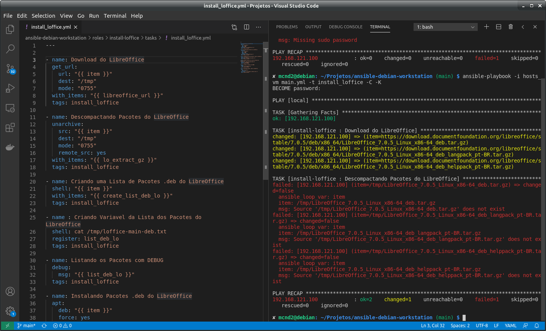Viewport: 546px width, 331px height.
Task: Go to line via 'Ln 3, Col 32'
Action: [x=433, y=326]
